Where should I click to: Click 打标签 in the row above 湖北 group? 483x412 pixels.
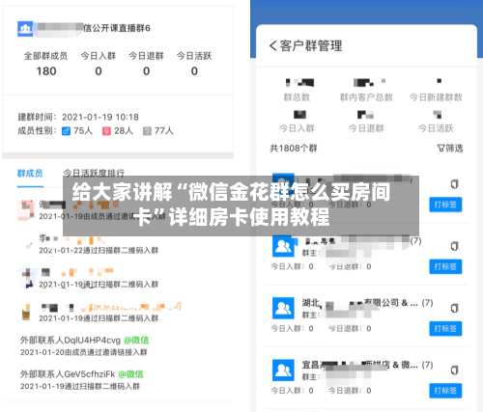pyautogui.click(x=445, y=266)
